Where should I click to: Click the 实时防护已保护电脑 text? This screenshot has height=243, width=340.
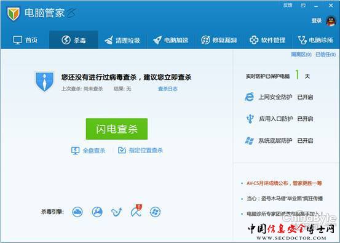click(x=267, y=76)
